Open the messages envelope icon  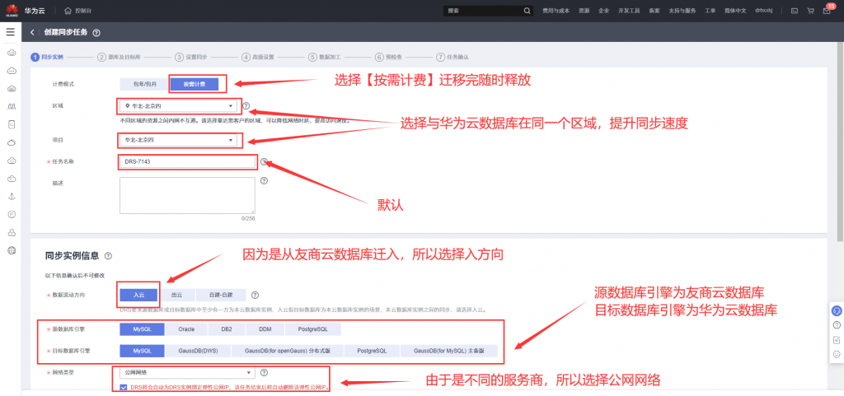tap(827, 11)
